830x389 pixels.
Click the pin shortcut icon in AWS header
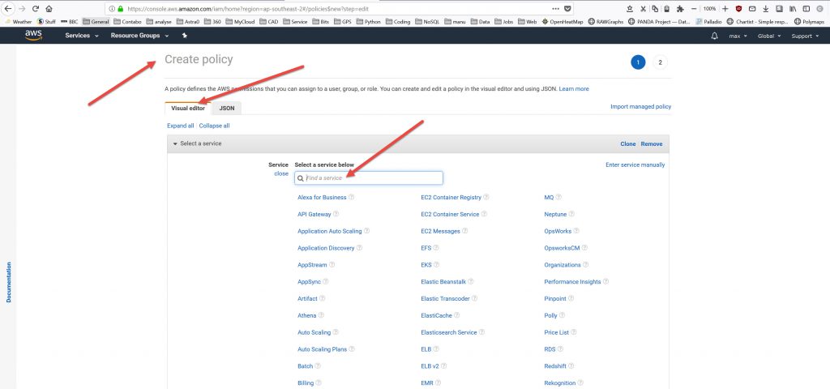pyautogui.click(x=184, y=36)
